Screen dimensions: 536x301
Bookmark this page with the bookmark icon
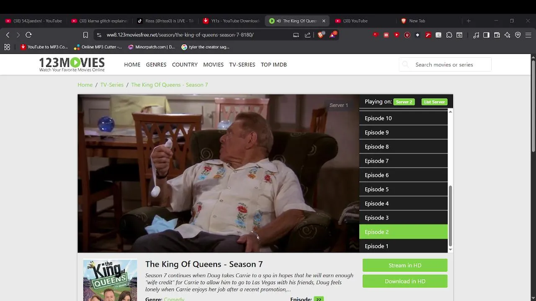(85, 35)
